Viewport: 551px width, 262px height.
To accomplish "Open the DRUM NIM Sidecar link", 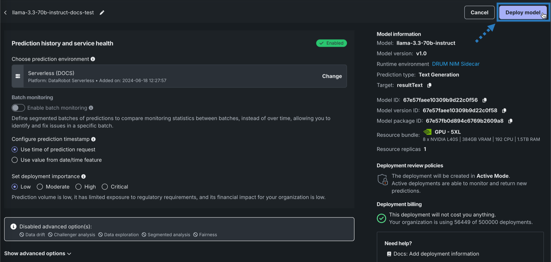I will tap(455, 64).
